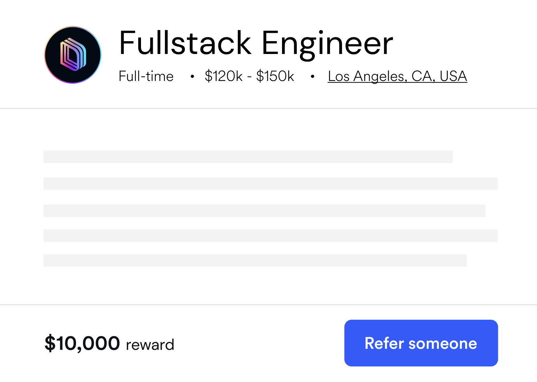Click the middle placeholder loading bar

tap(265, 210)
